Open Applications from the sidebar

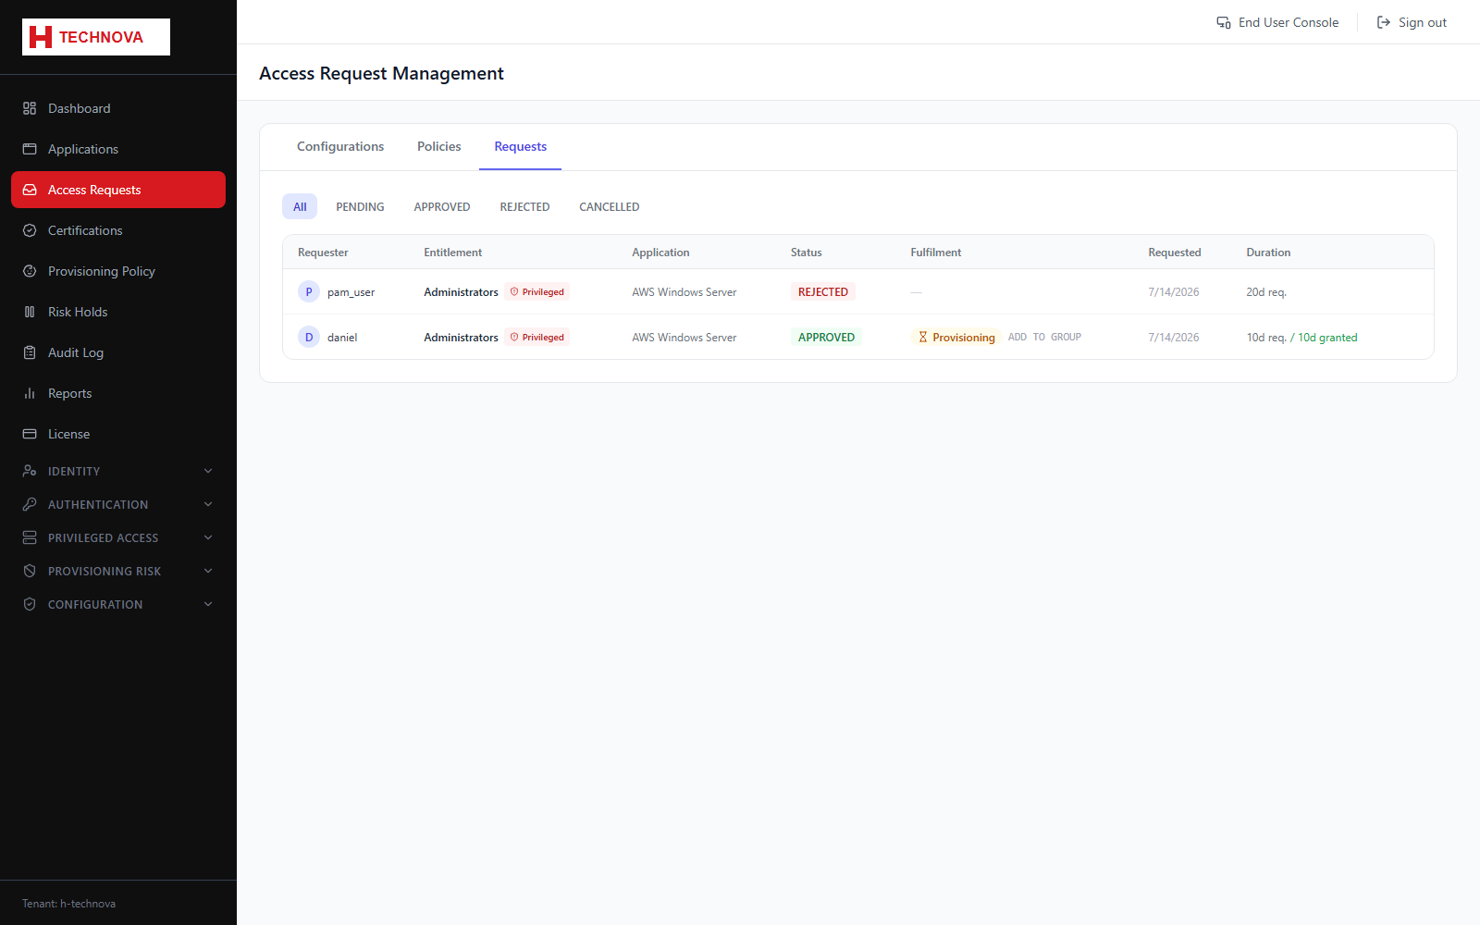coord(118,149)
